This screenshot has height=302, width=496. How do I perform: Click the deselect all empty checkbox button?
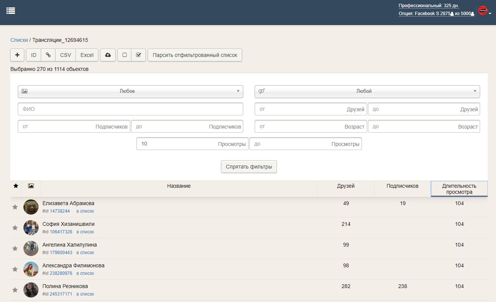tap(125, 55)
